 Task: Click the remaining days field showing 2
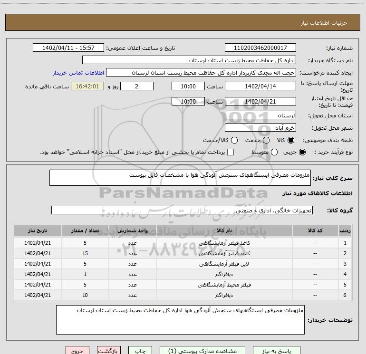coord(137,86)
